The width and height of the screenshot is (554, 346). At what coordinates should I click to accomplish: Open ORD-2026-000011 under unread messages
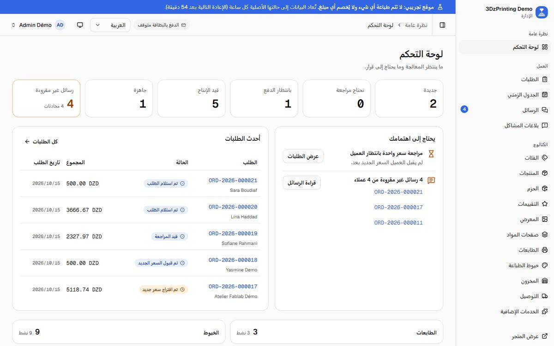pos(398,223)
